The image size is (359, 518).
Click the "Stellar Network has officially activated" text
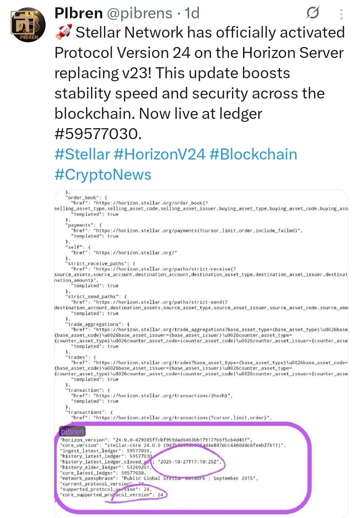click(x=210, y=33)
